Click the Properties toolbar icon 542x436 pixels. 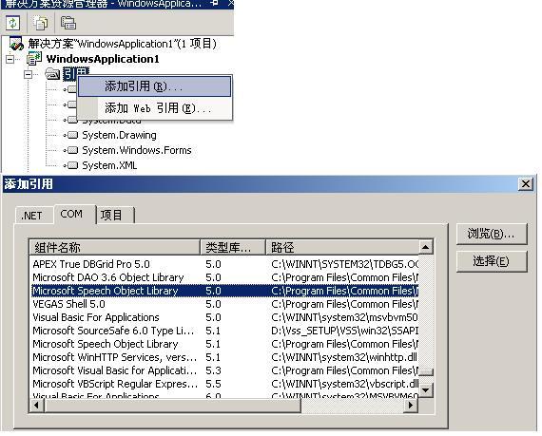[x=68, y=23]
